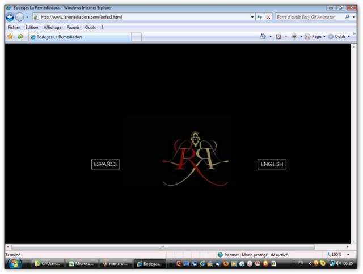This screenshot has width=363, height=274.
Task: Click Internet protected mode status text
Action: click(256, 255)
